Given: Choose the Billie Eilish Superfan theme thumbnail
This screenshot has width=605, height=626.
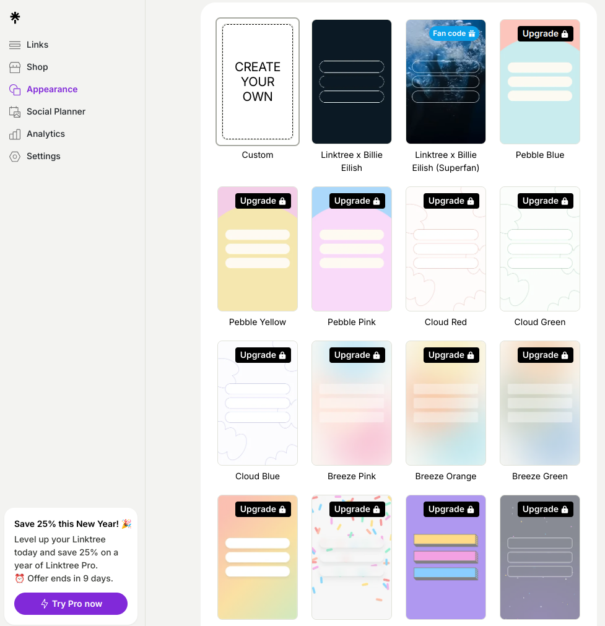Looking at the screenshot, I should (446, 82).
